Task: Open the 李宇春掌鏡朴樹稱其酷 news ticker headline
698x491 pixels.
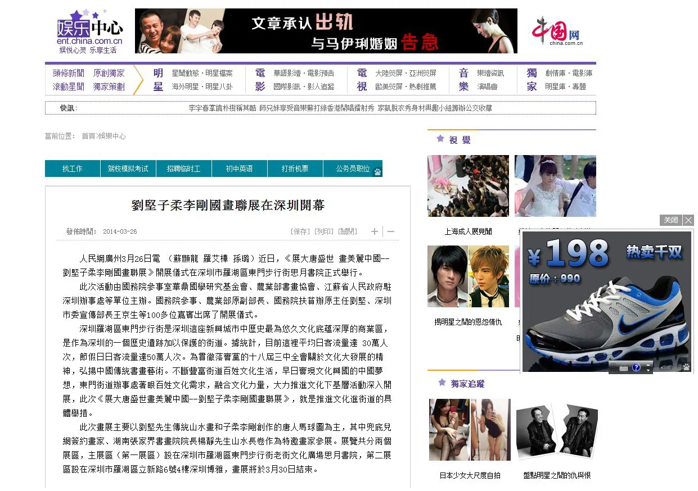Action: (x=222, y=108)
